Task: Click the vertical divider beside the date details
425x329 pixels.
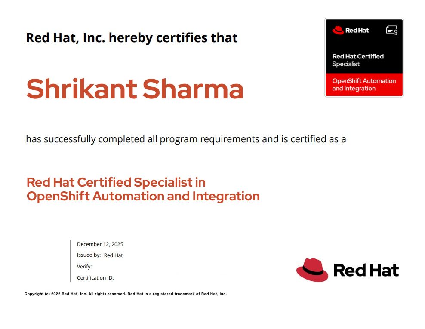Action: (x=71, y=261)
